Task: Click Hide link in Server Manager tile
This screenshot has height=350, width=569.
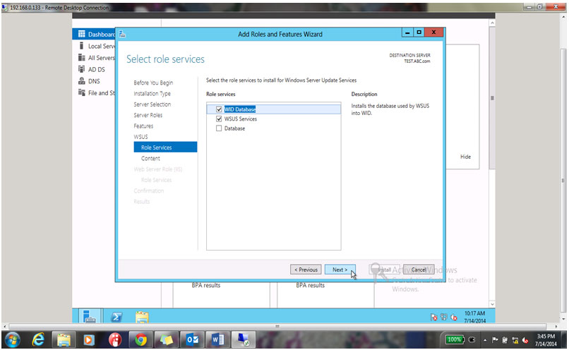Action: coord(466,157)
